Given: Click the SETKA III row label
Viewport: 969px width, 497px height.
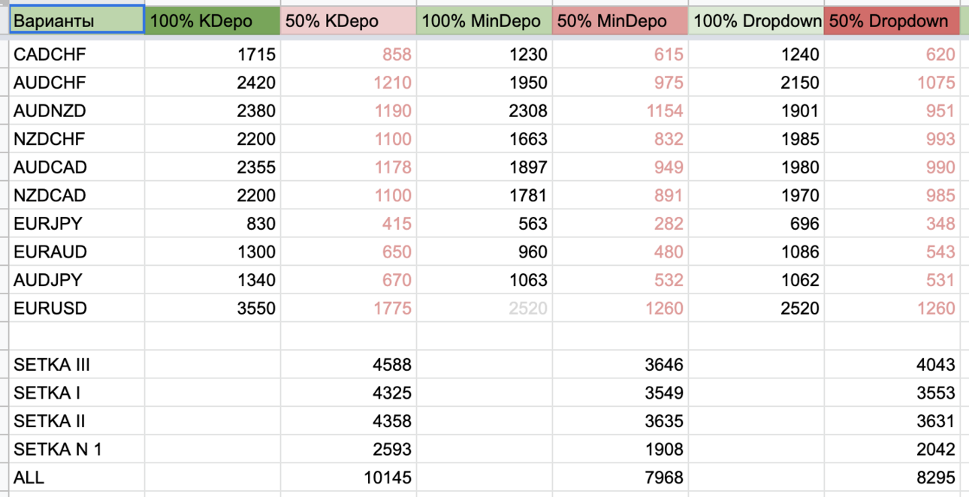Looking at the screenshot, I should tap(77, 365).
